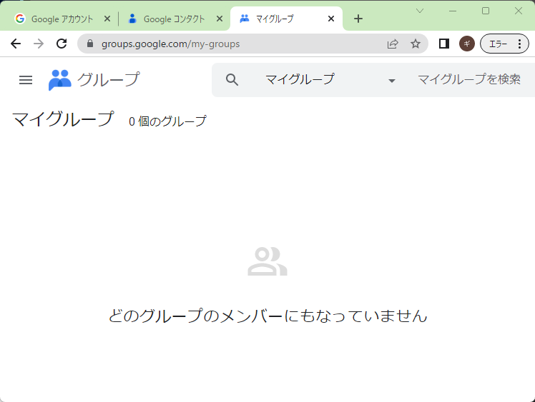The height and width of the screenshot is (402, 535).
Task: Open a new browser tab
Action: [358, 19]
